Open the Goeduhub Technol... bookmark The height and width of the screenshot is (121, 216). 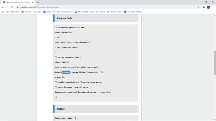coord(133,12)
